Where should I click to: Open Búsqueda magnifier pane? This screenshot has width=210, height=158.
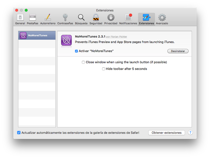click(x=81, y=19)
